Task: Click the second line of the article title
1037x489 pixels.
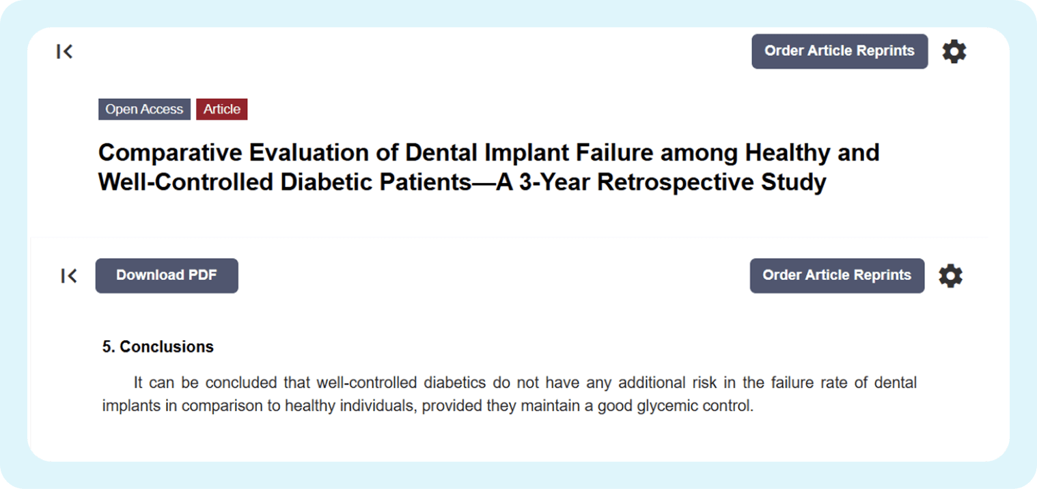Action: (x=462, y=182)
